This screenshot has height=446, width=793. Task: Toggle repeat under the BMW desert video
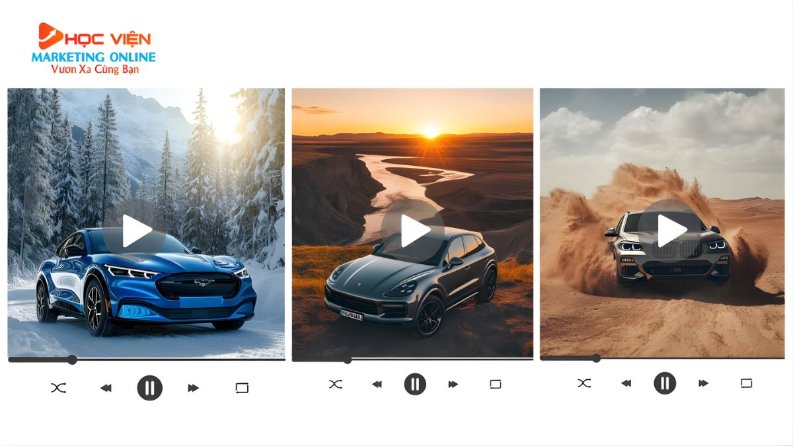click(x=746, y=383)
